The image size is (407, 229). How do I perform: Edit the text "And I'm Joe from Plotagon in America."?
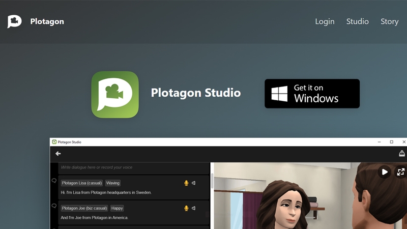(x=95, y=218)
